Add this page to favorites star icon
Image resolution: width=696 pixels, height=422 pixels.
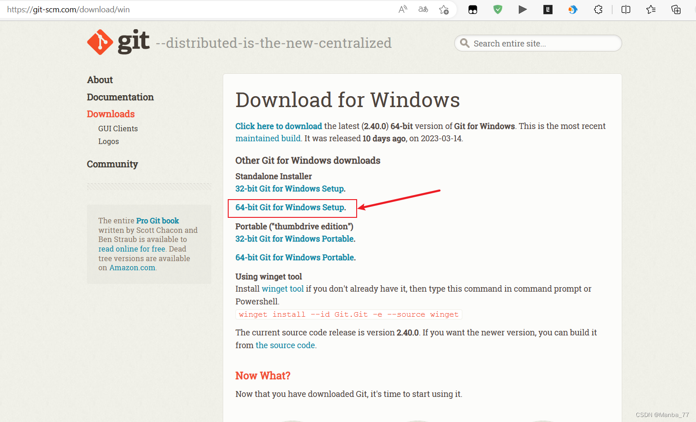click(x=444, y=9)
